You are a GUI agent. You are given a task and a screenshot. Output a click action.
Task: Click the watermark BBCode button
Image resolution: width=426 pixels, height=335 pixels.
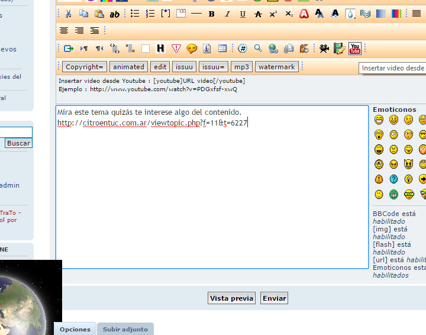pyautogui.click(x=276, y=67)
